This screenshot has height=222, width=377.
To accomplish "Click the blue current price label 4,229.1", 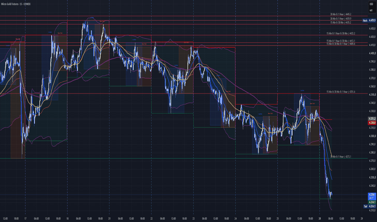I will (372, 195).
